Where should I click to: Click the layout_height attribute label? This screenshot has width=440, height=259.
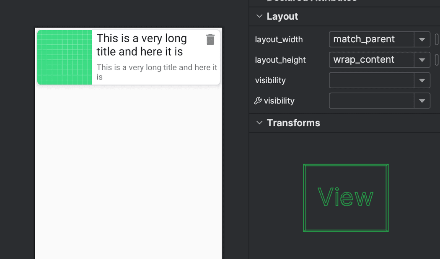pyautogui.click(x=280, y=60)
